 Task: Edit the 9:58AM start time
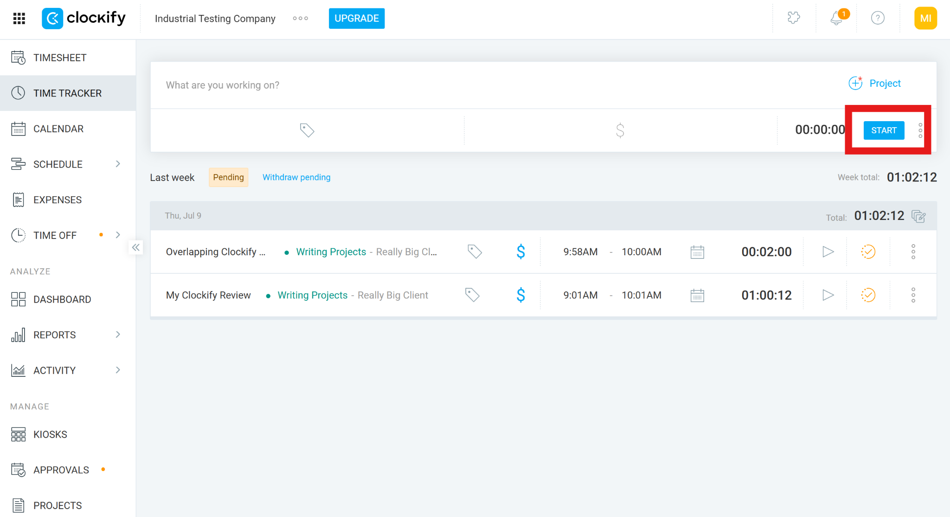[x=580, y=252]
